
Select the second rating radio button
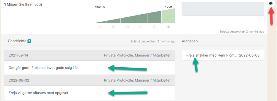point(114,27)
